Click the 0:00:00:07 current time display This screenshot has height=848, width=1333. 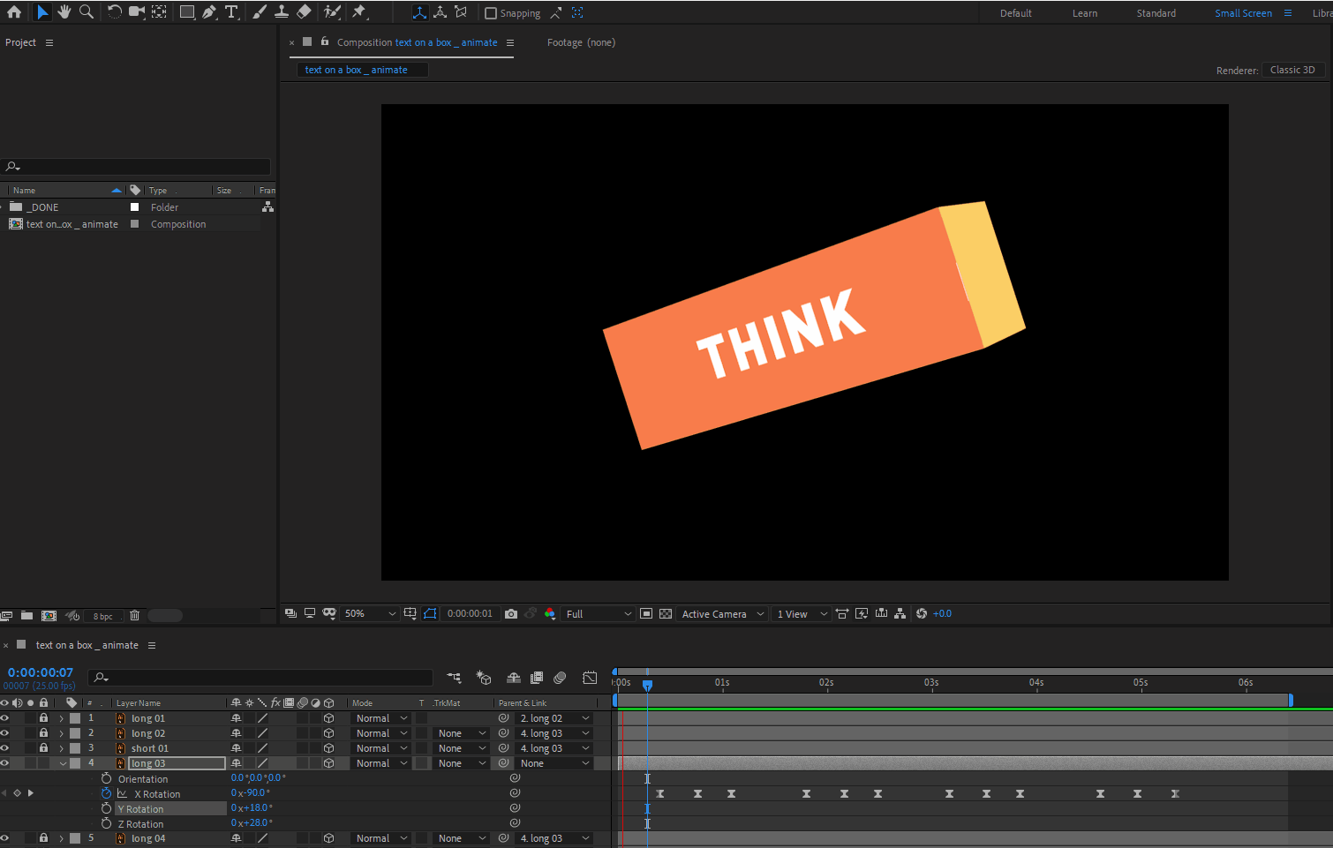pos(41,672)
